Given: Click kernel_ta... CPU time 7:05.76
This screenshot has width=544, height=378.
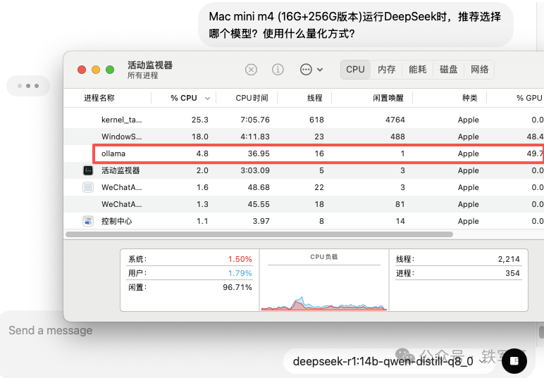Looking at the screenshot, I should 255,120.
